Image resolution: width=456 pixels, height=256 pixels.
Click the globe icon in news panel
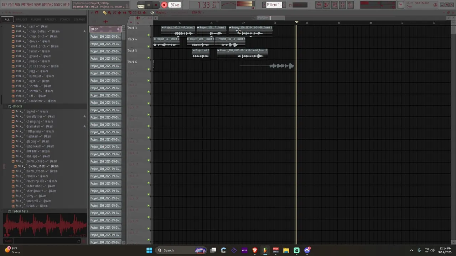(435, 5)
